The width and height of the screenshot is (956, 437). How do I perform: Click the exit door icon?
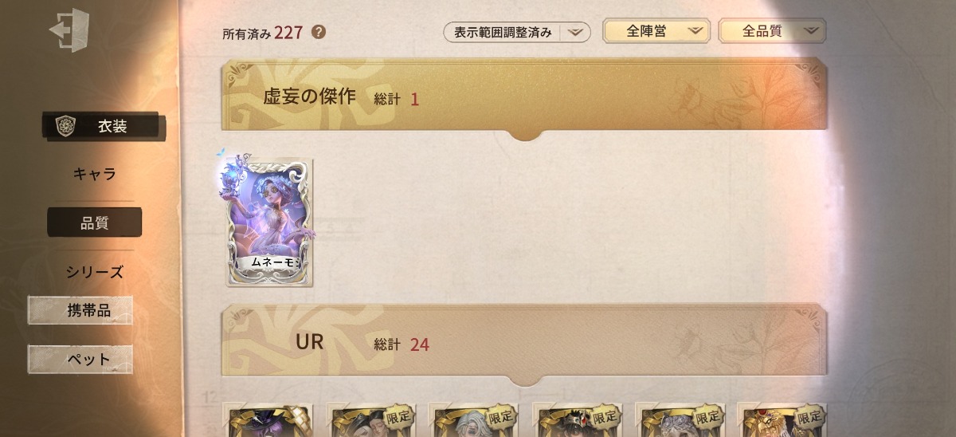[69, 30]
